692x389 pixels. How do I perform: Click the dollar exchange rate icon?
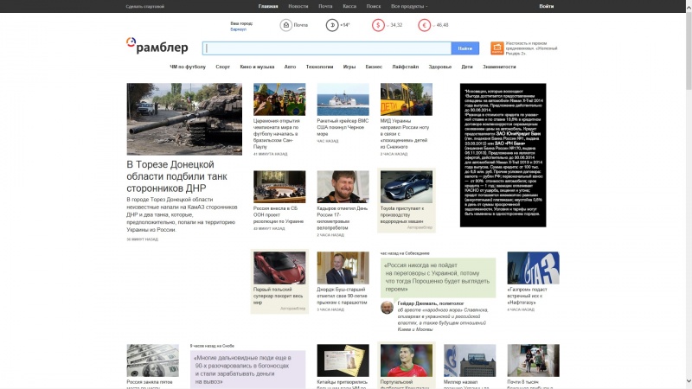(x=378, y=25)
